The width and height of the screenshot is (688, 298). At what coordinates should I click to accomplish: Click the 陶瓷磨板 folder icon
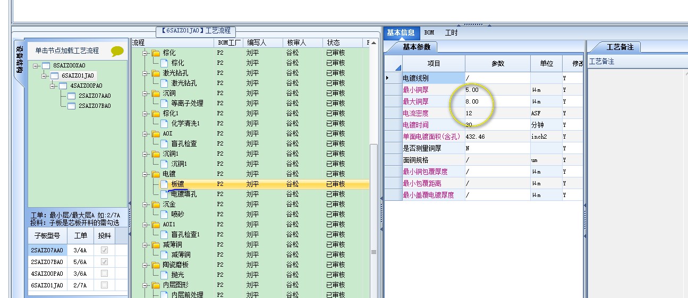coord(156,265)
